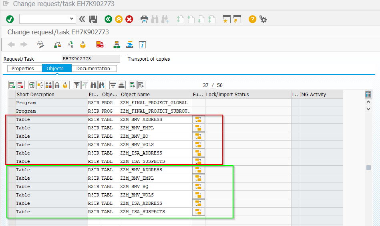The height and width of the screenshot is (226, 380).
Task: Delete row with red minus icon
Action: [x=20, y=85]
